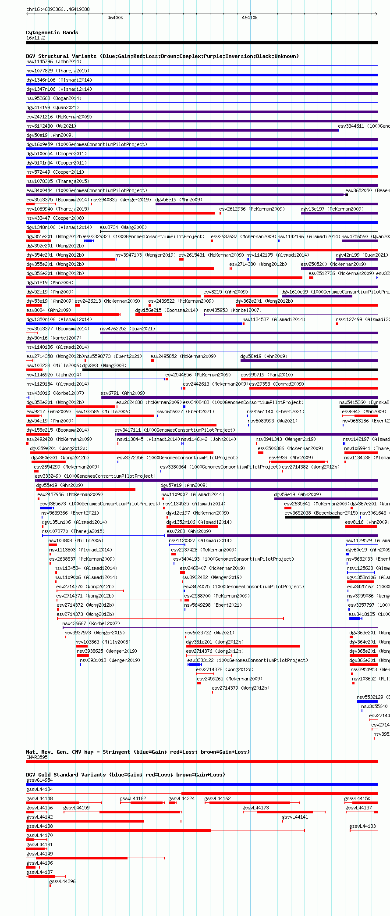This screenshot has width=390, height=916.
Task: Open esv3652038 (Besenbacher2015) variant
Action: [321, 513]
